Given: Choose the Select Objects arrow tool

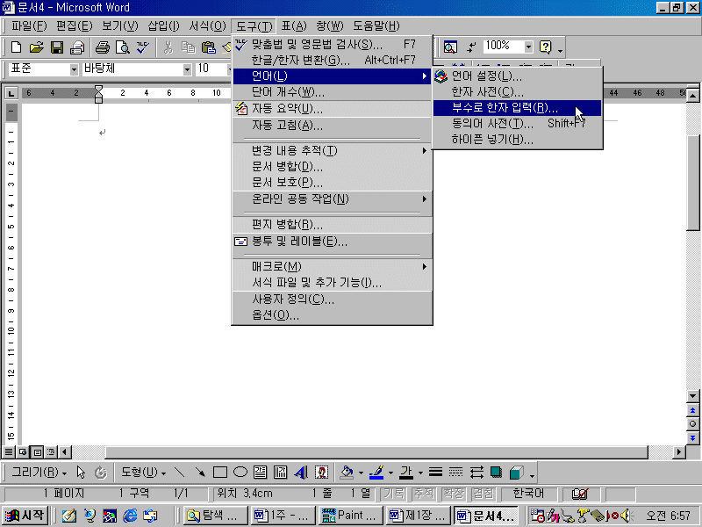Looking at the screenshot, I should [81, 473].
